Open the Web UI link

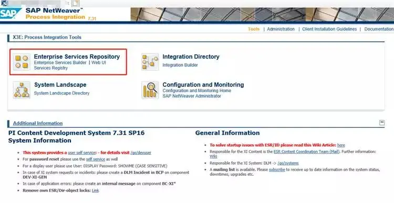tap(99, 63)
